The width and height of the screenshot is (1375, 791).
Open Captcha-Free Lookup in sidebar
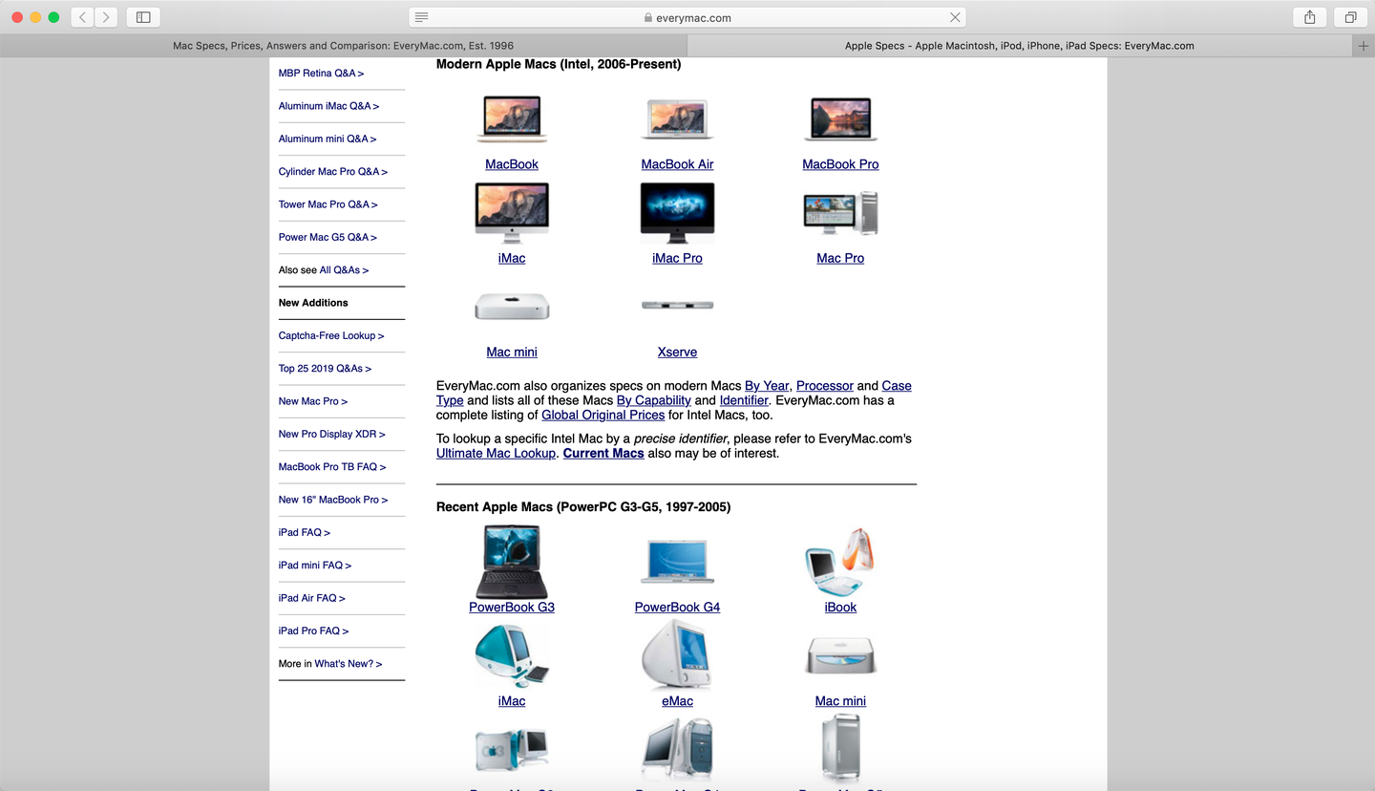click(x=331, y=335)
